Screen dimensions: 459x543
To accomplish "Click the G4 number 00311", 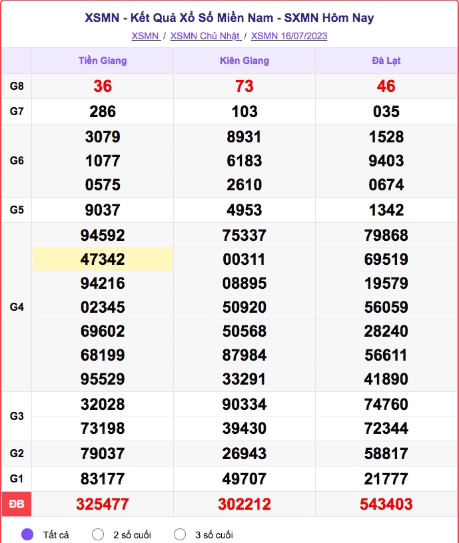I will [244, 259].
